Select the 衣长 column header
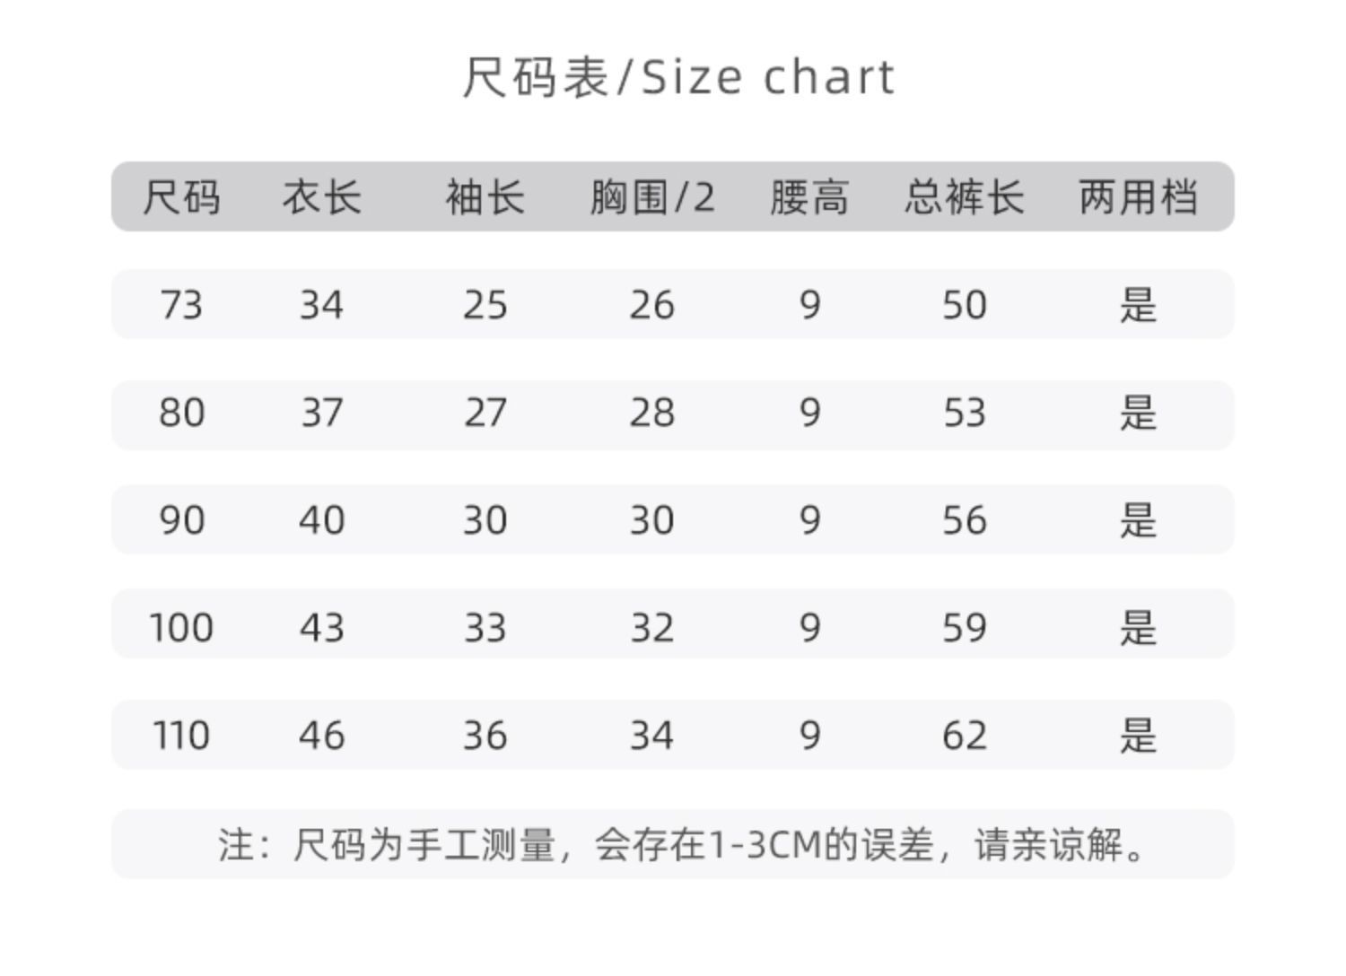1346x976 pixels. [321, 196]
